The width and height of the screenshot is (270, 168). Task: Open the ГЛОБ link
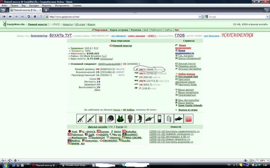180,35
